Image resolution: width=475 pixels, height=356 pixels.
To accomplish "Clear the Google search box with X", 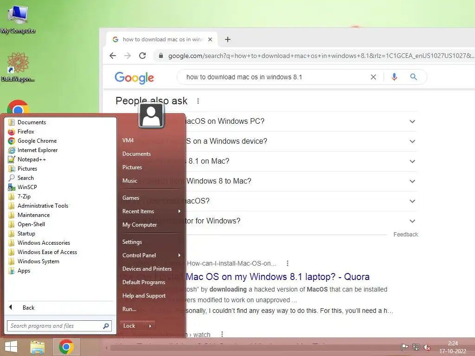I will [373, 77].
